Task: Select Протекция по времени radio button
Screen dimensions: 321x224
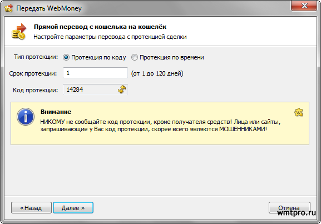Action: point(134,57)
